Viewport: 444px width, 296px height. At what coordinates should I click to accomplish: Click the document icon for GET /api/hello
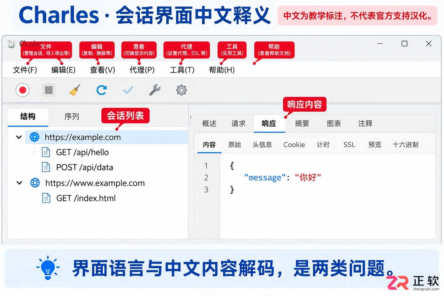(x=46, y=152)
